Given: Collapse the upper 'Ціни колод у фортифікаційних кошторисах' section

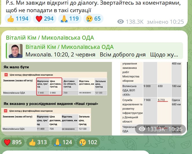Looking at the screenshot, I should (6, 75).
